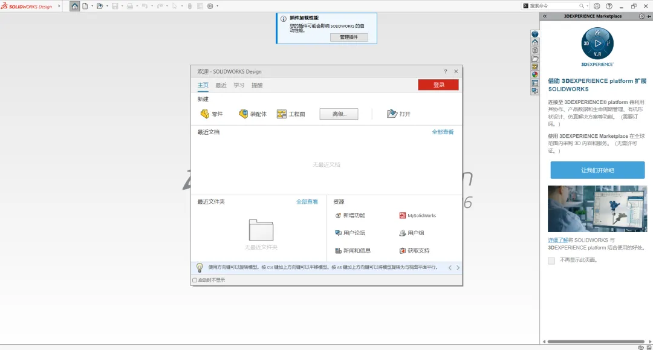Pin the task pane with pushpin icon
The image size is (653, 350).
[x=648, y=16]
